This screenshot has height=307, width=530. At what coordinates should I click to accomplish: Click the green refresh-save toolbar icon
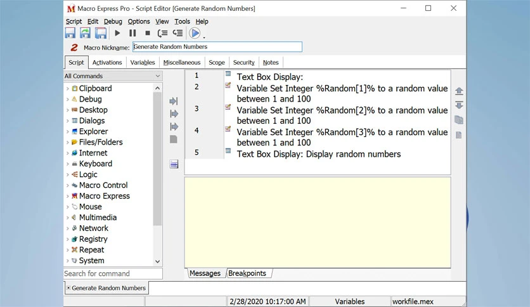[x=85, y=33]
